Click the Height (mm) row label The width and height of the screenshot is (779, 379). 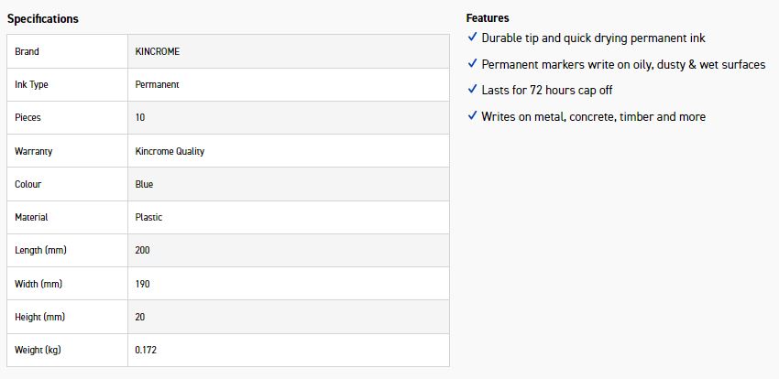pyautogui.click(x=39, y=317)
